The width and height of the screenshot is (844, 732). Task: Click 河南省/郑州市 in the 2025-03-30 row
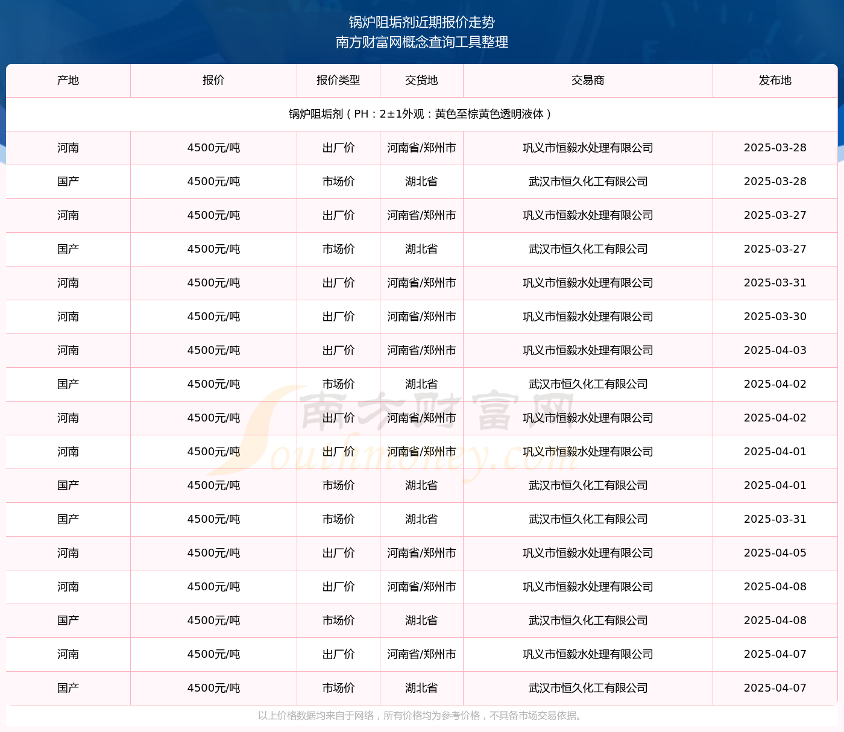pyautogui.click(x=421, y=317)
